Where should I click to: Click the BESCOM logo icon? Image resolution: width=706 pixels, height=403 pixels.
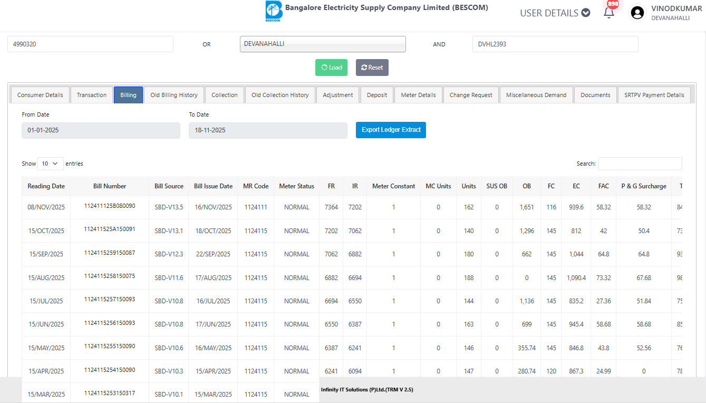[274, 11]
